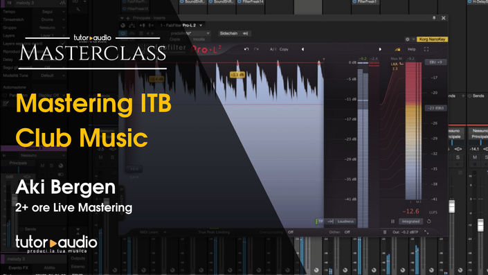
Task: Pin the plugin insert window
Action: pos(434,18)
